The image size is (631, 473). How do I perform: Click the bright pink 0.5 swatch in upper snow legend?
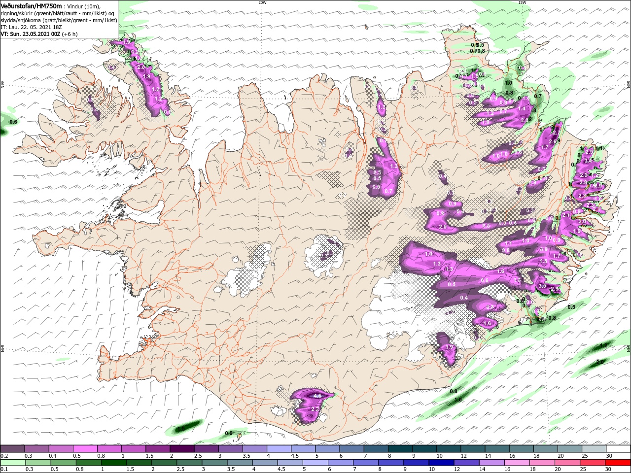click(x=85, y=449)
